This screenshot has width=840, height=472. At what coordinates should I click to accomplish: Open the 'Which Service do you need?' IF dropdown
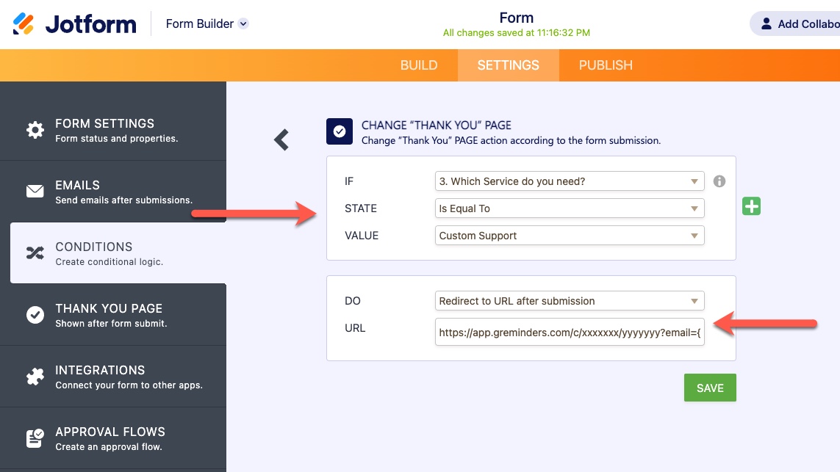[570, 181]
